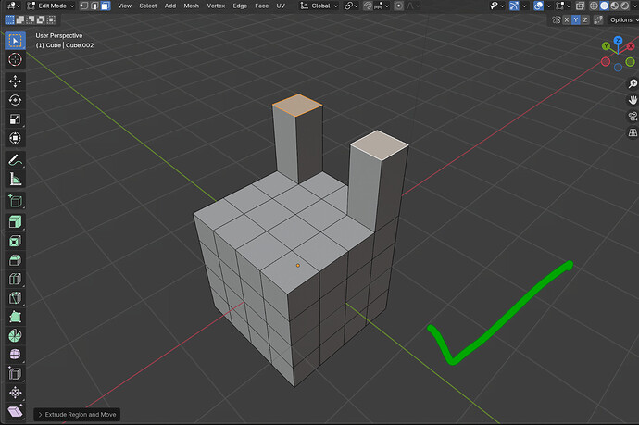Toggle proportional editing
Image resolution: width=639 pixels, height=425 pixels.
click(399, 6)
